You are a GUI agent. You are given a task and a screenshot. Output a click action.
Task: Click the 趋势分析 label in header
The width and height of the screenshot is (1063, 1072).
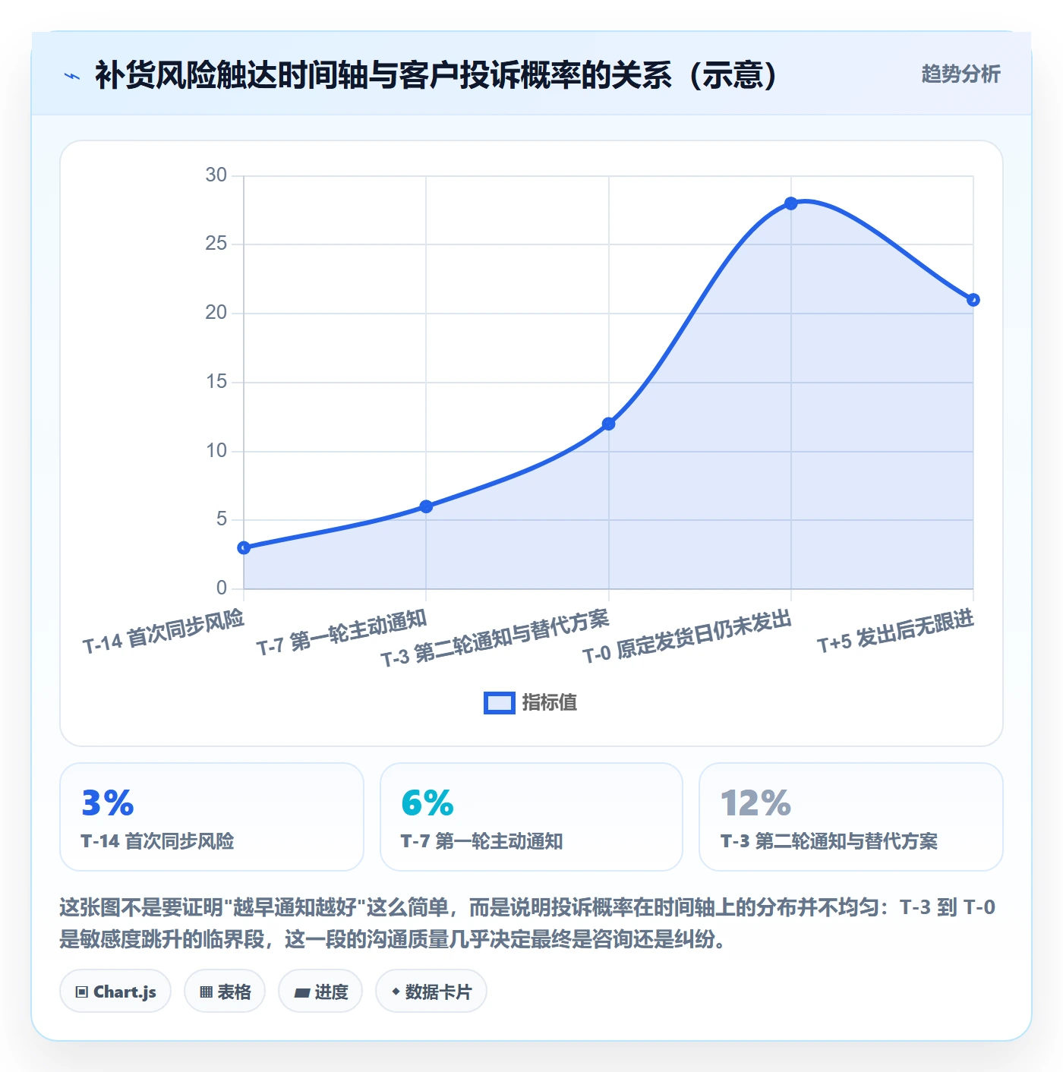click(960, 74)
